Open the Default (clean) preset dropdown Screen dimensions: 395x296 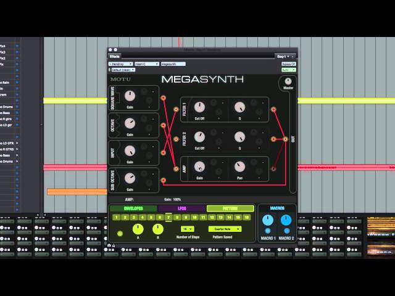[123, 70]
